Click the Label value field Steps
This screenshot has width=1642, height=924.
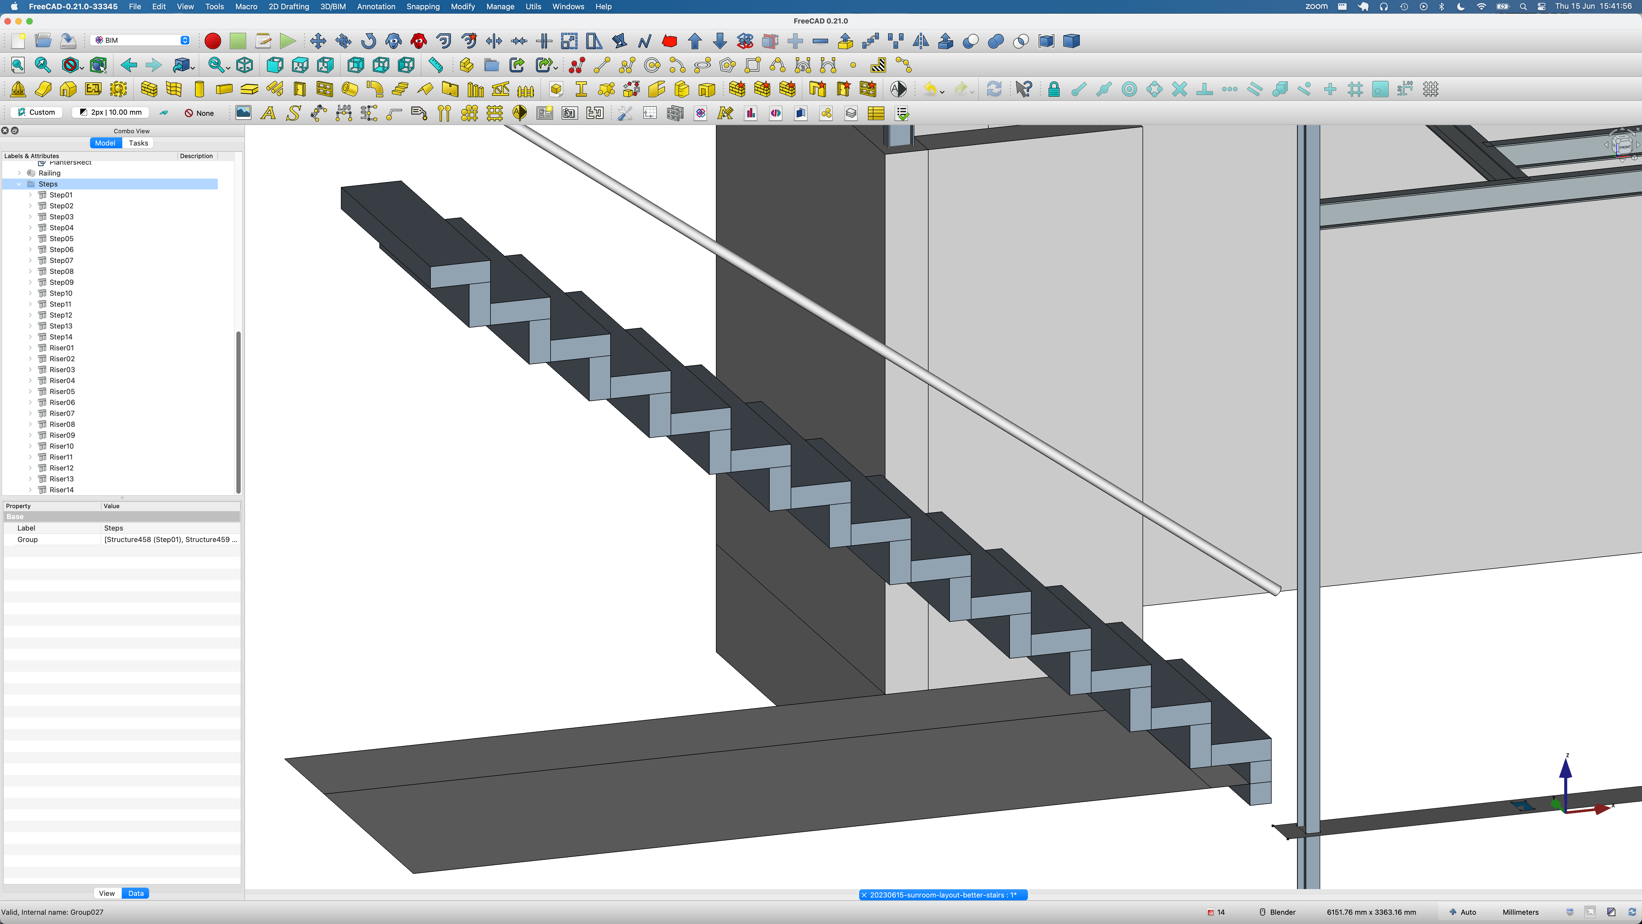171,528
